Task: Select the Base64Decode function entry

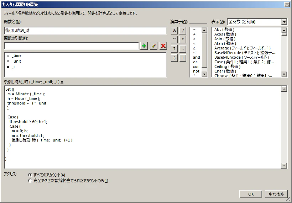Action: click(x=245, y=53)
